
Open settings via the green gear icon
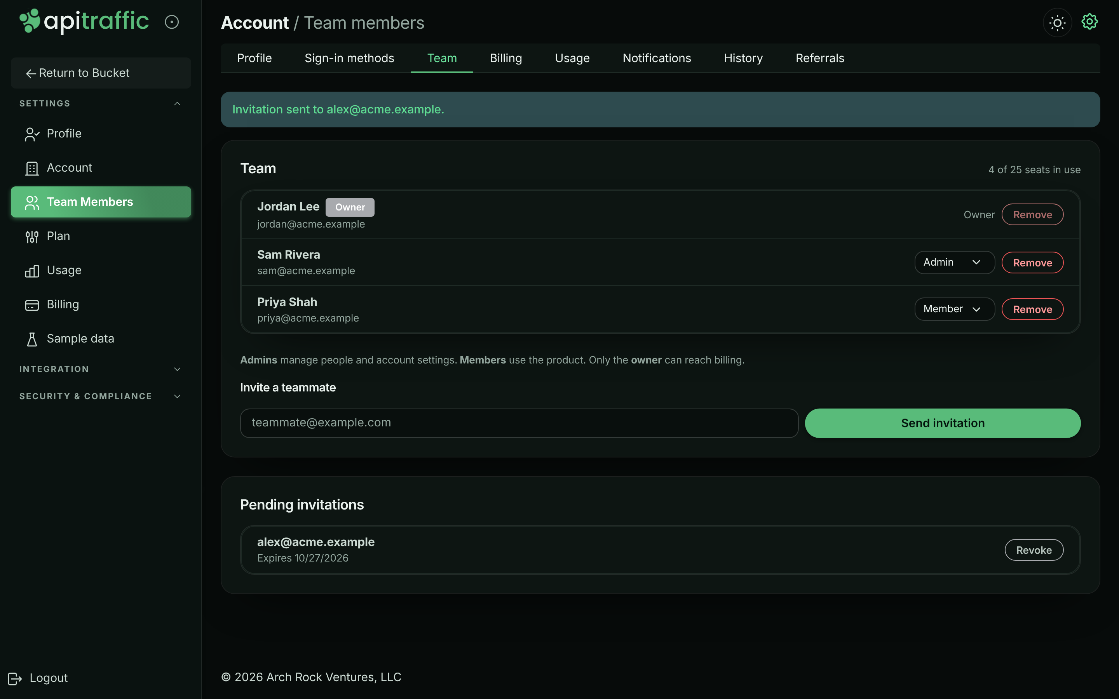pyautogui.click(x=1089, y=21)
